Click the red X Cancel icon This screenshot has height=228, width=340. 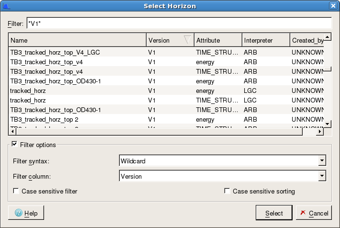[x=303, y=213]
